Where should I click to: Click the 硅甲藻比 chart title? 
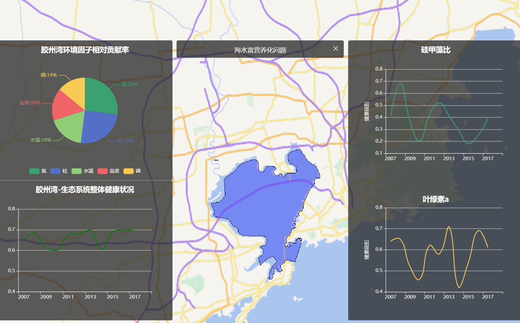(x=435, y=50)
